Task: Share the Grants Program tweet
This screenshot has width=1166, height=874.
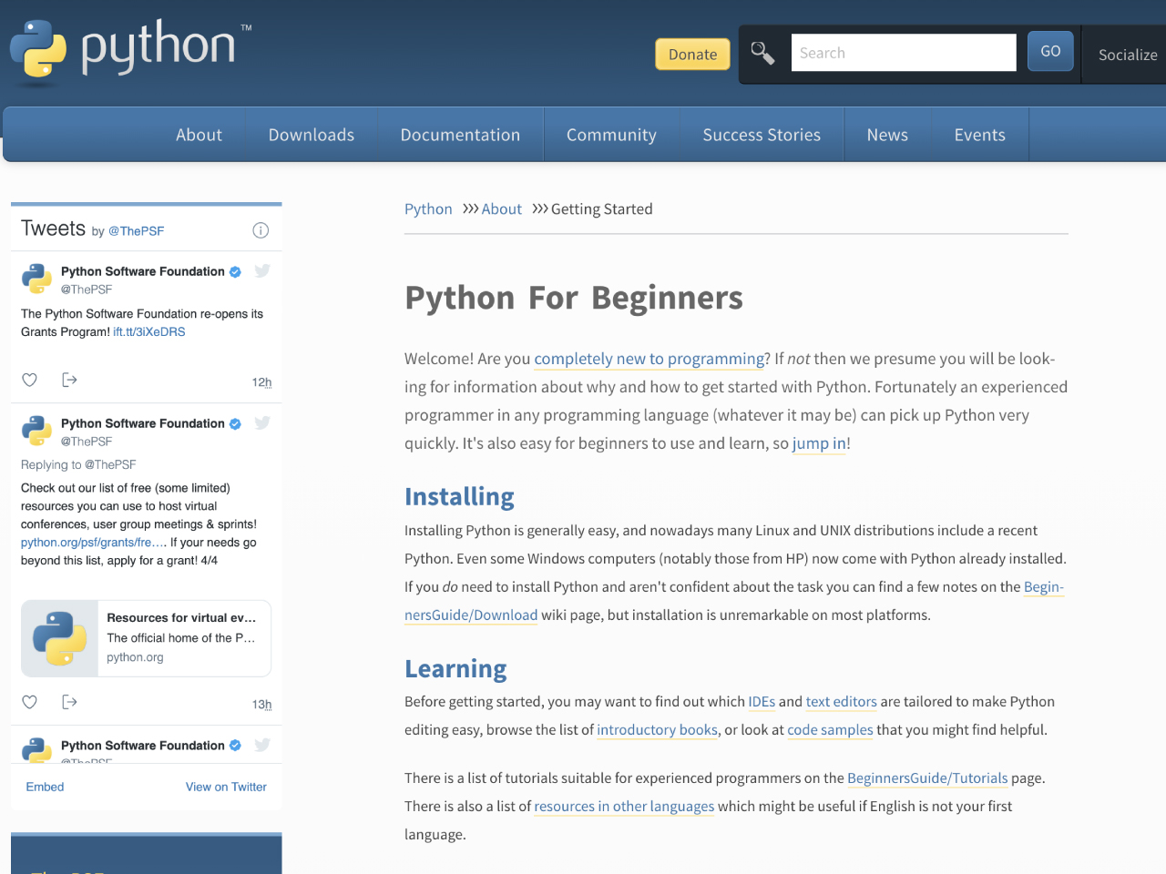Action: [69, 380]
